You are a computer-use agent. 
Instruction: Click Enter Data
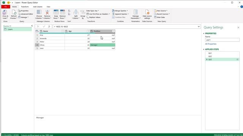159,17
